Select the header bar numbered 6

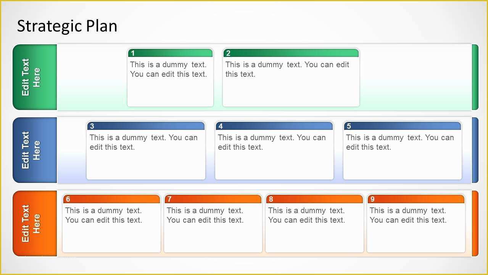point(111,199)
